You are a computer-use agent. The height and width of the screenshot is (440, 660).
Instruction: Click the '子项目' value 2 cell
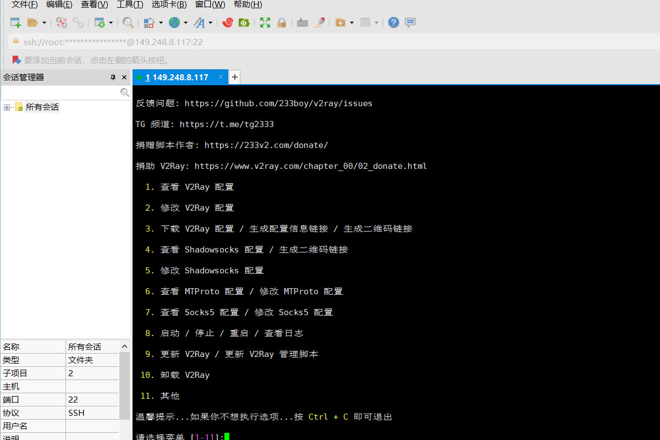click(92, 373)
